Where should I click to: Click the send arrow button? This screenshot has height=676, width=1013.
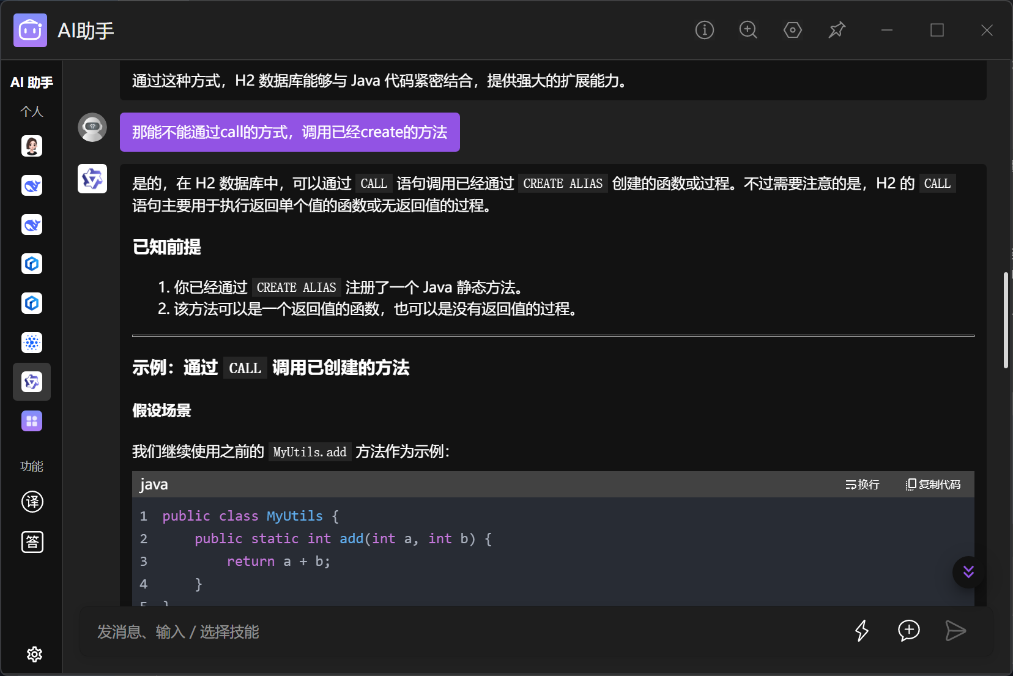pyautogui.click(x=955, y=631)
